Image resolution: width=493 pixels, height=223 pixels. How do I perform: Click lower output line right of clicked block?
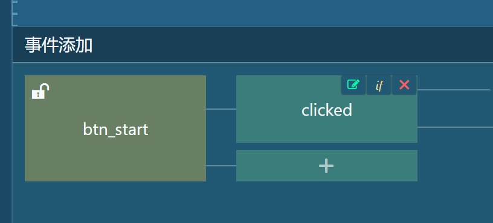coord(455,127)
